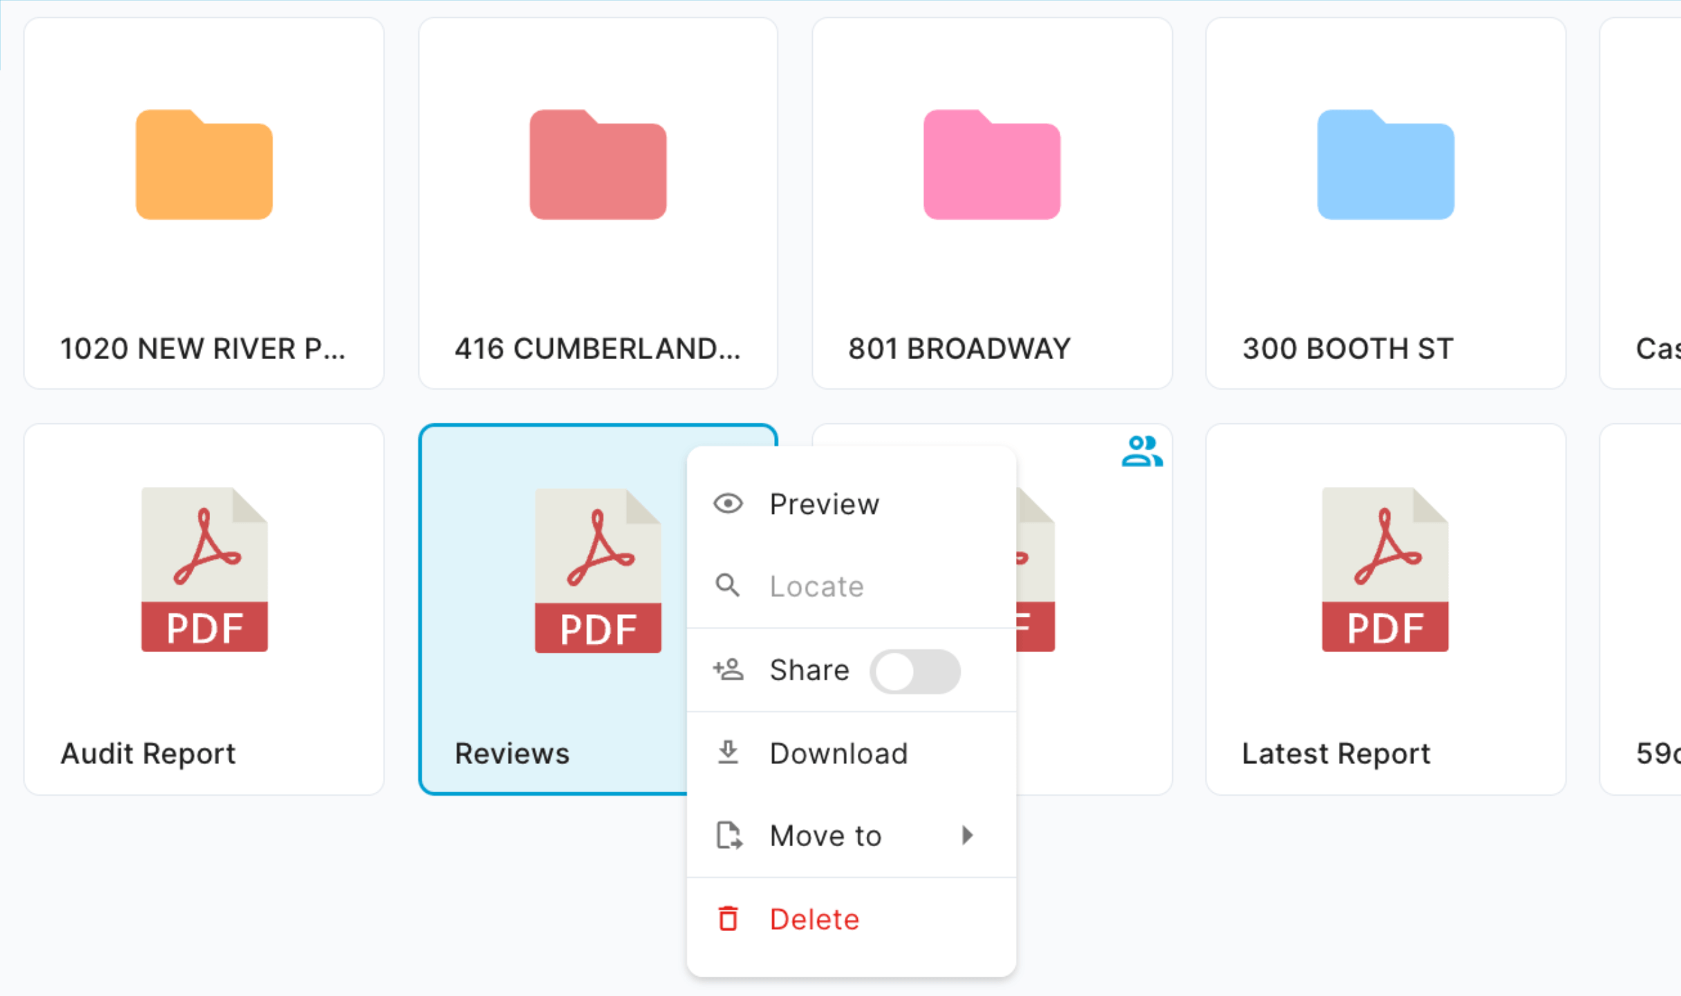Click the 801 BROADWAY folder name
The width and height of the screenshot is (1681, 996).
click(959, 348)
